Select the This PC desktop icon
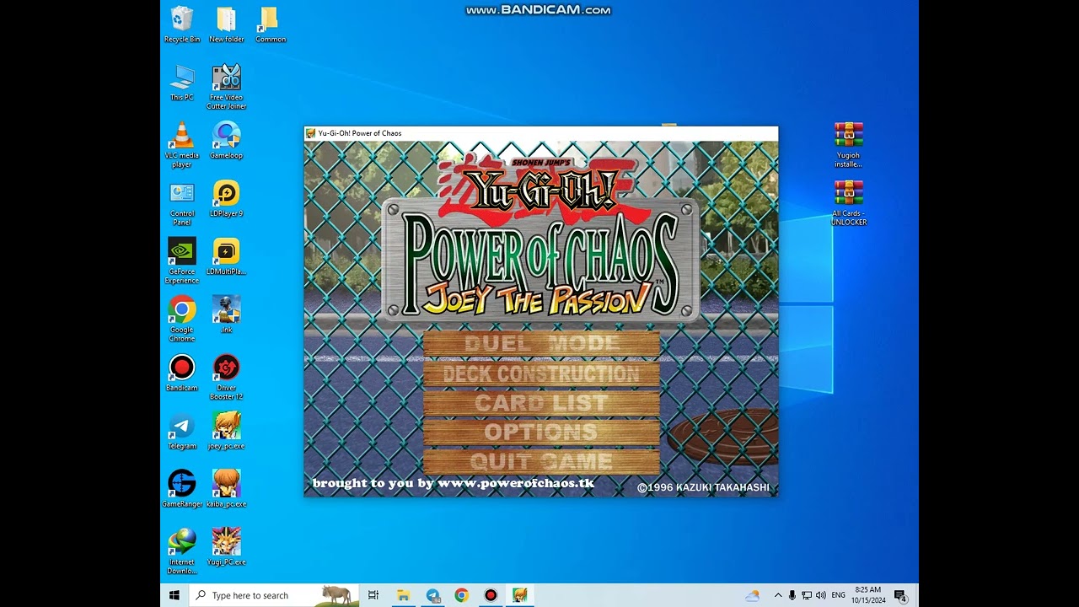This screenshot has width=1079, height=607. 181,83
